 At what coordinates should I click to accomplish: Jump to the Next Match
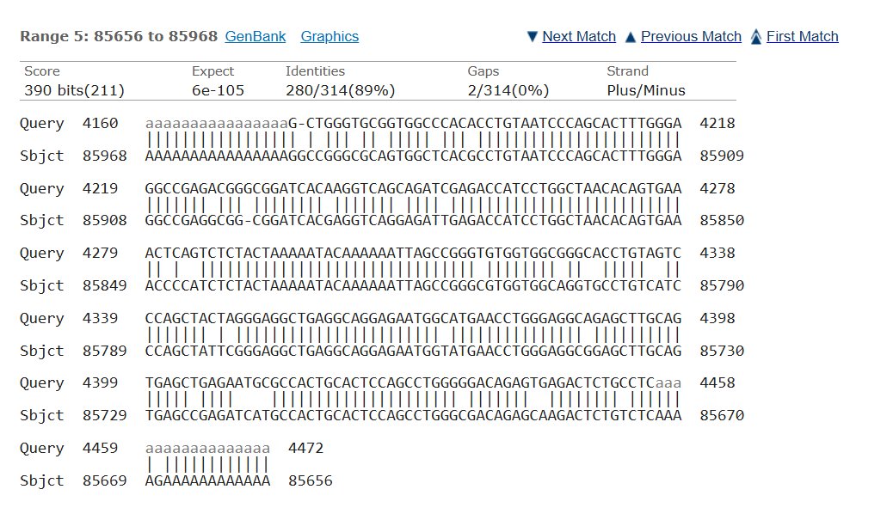click(579, 36)
